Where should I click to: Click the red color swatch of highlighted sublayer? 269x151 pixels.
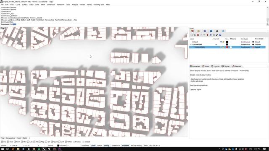(x=227, y=47)
